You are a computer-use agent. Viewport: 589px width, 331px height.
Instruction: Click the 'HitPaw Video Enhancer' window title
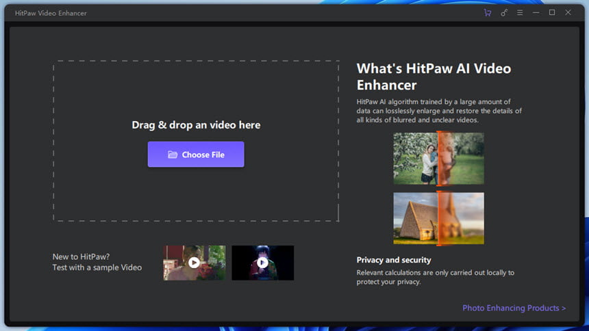tap(51, 13)
